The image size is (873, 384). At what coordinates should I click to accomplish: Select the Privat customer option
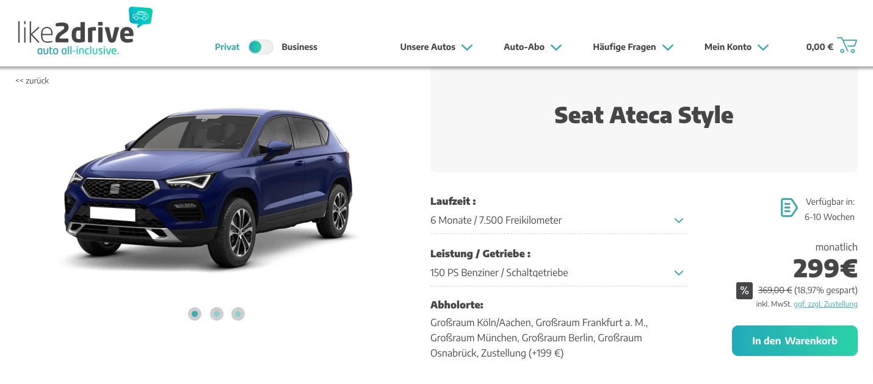tap(227, 47)
